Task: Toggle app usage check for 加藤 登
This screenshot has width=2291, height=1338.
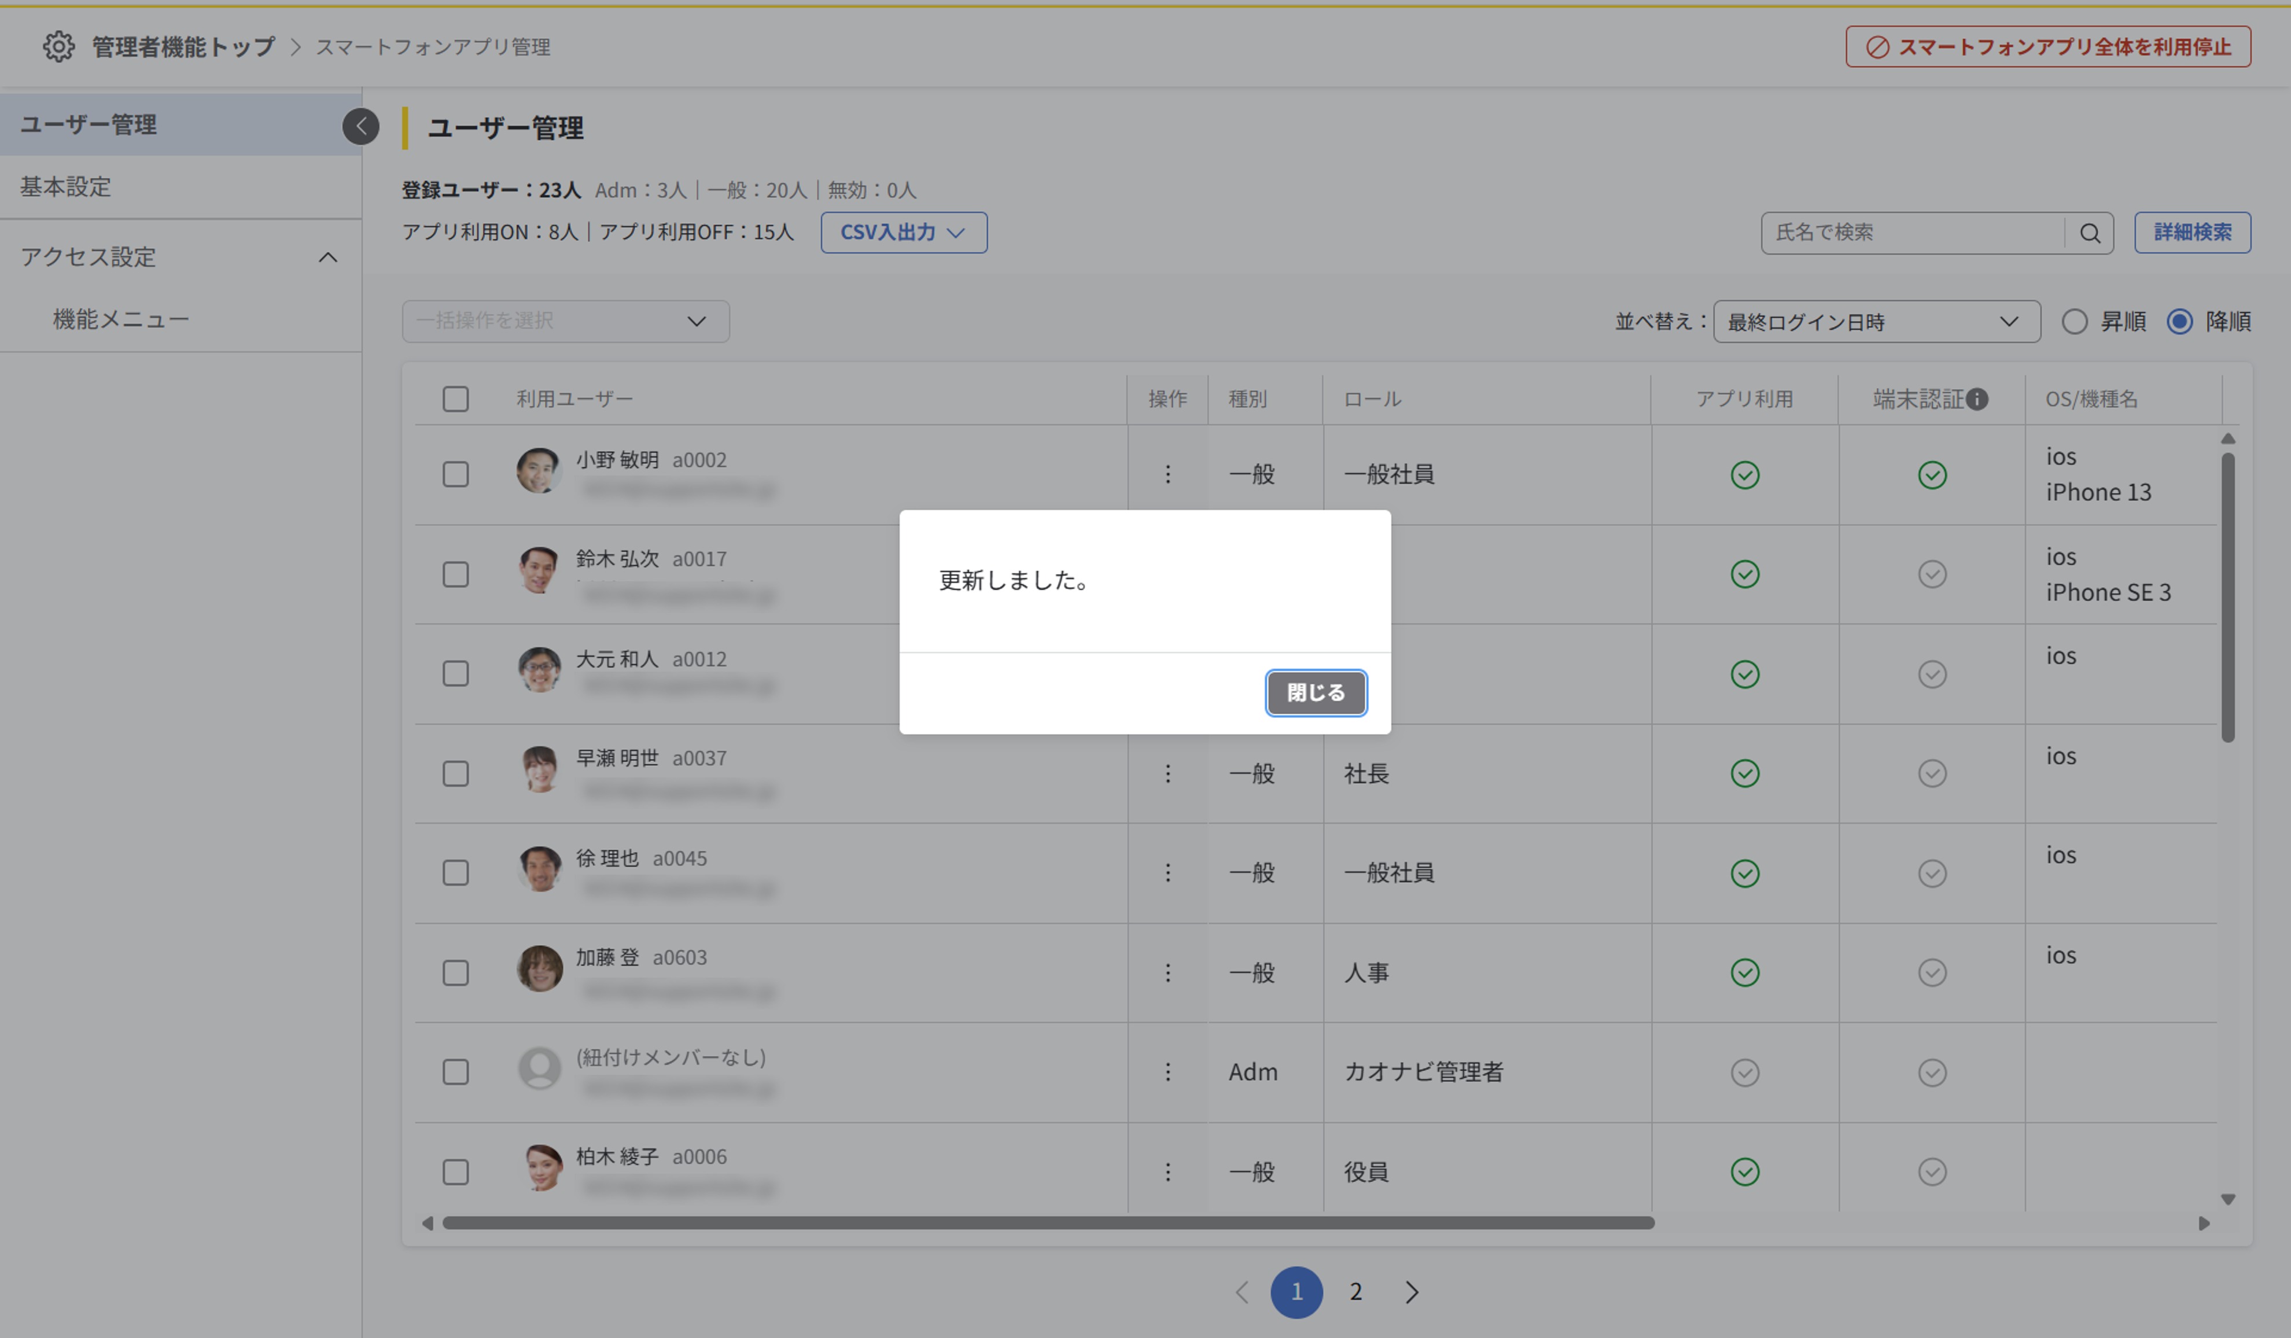Action: coord(1745,972)
